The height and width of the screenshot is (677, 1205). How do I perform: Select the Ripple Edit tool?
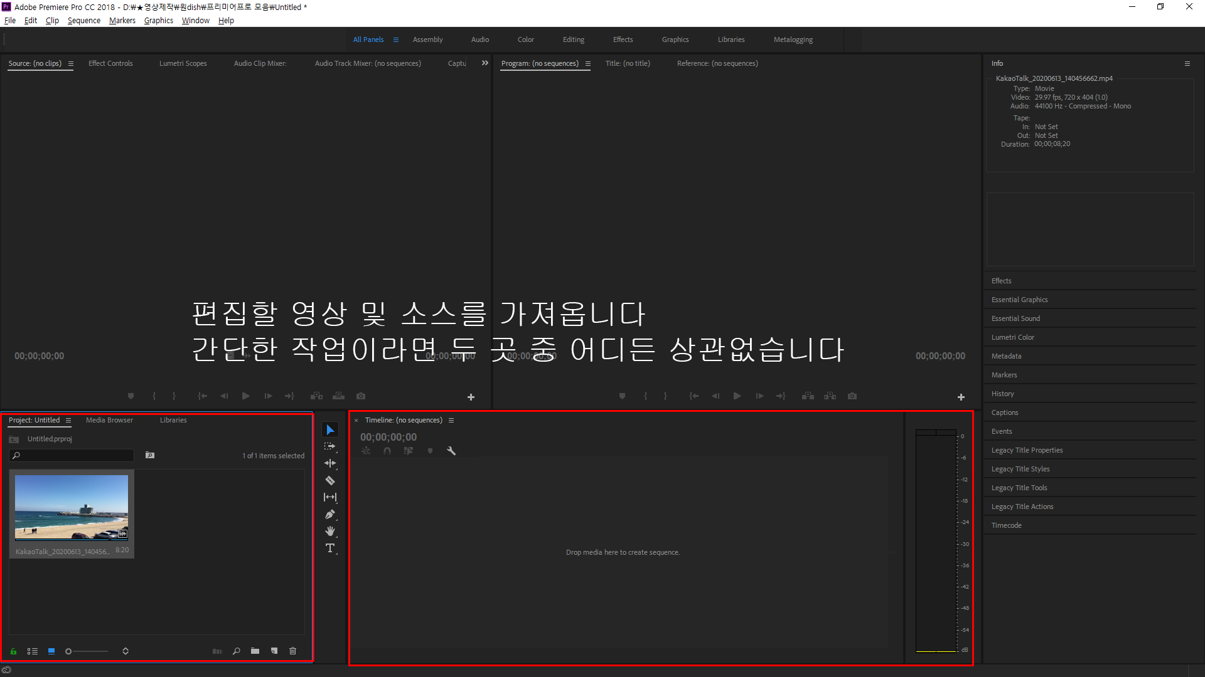330,464
